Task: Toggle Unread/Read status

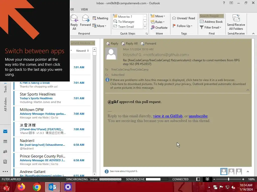Action: 183,18
